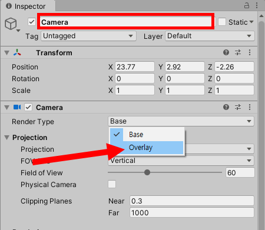Switch to the Inspector tab
The image size is (265, 230).
tap(28, 6)
